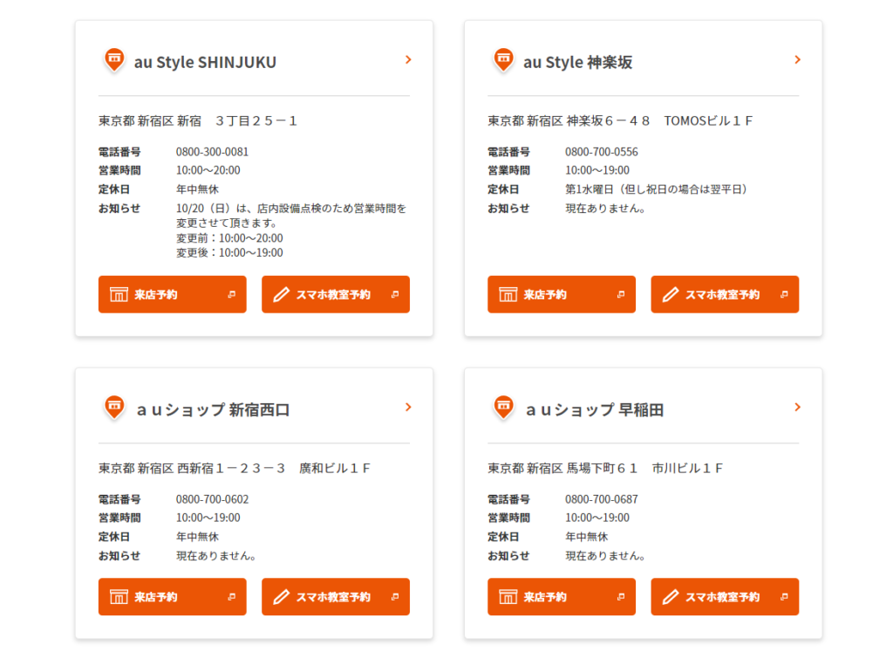Click external-link icon on 新宿西口 来店予約 button
This screenshot has width=893, height=659.
pos(232,597)
